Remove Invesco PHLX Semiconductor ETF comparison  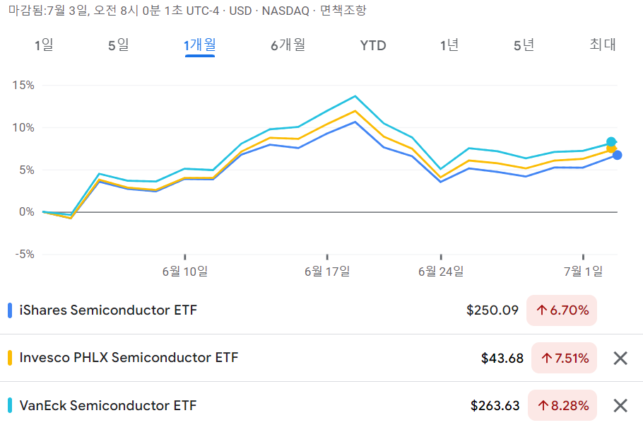click(620, 358)
